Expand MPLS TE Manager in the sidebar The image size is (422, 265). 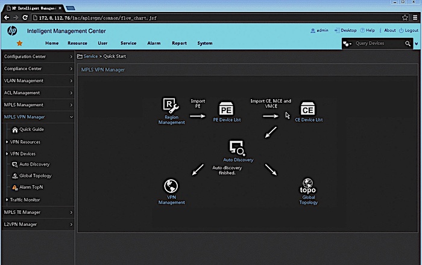pos(37,213)
